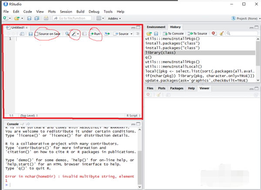This screenshot has height=190, width=261.
Task: Click the save icon in the editor toolbar
Action: (x=30, y=34)
